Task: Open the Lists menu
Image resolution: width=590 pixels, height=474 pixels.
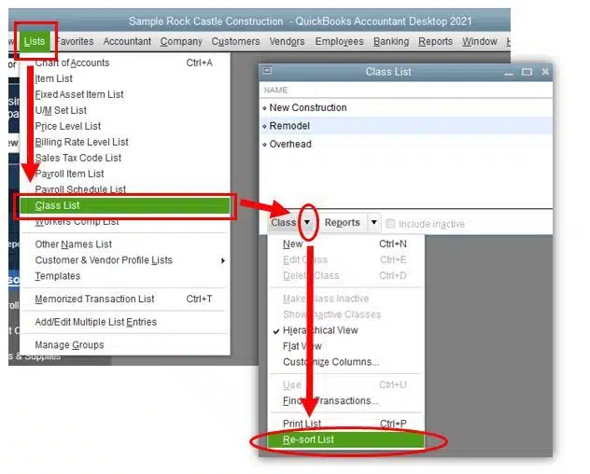Action: click(35, 41)
